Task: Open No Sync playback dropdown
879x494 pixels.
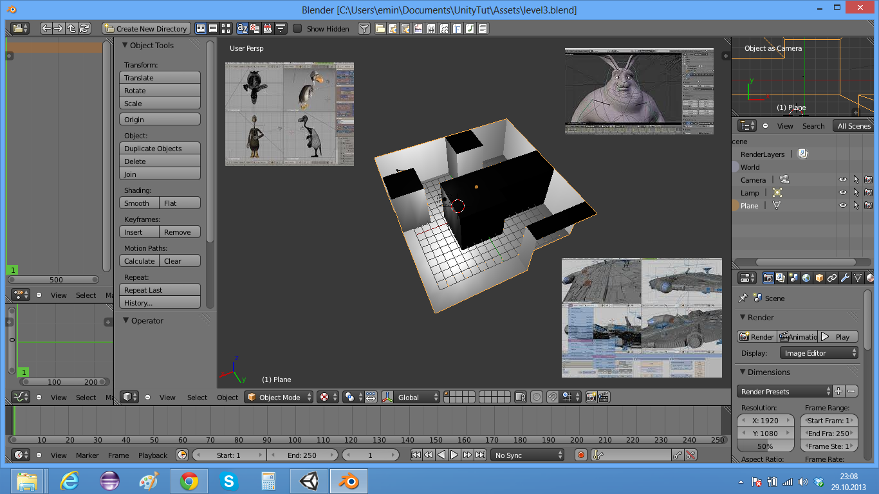Action: pos(527,455)
